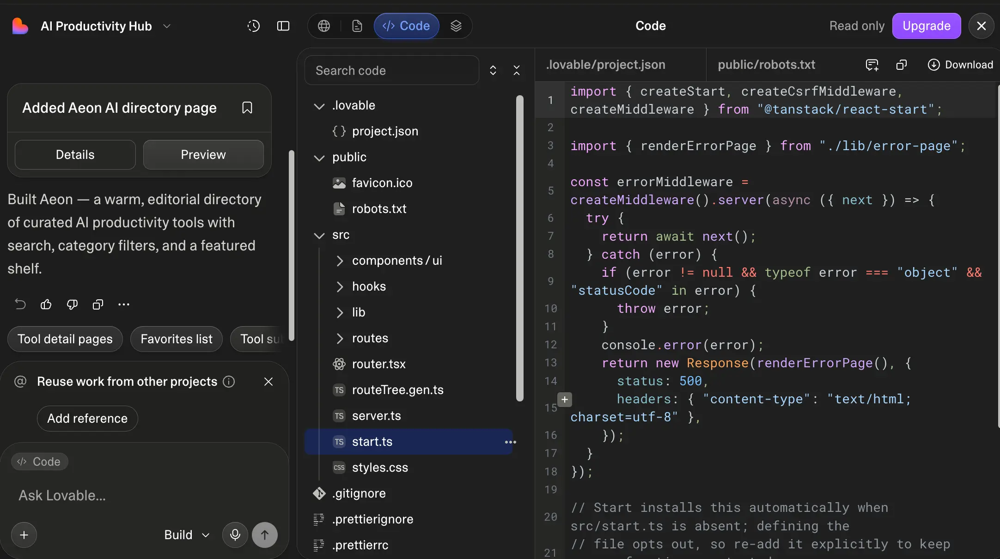1000x559 pixels.
Task: Open the document view icon
Action: [x=357, y=26]
